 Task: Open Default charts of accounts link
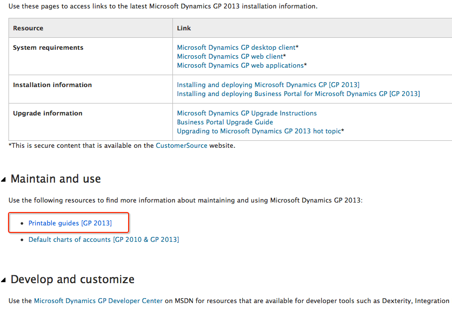(103, 240)
